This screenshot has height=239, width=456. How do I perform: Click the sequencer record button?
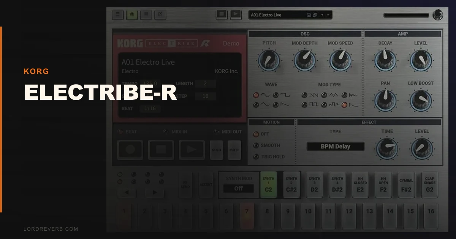130,150
